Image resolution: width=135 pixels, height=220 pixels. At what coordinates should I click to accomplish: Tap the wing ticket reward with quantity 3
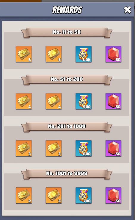tap(24, 148)
